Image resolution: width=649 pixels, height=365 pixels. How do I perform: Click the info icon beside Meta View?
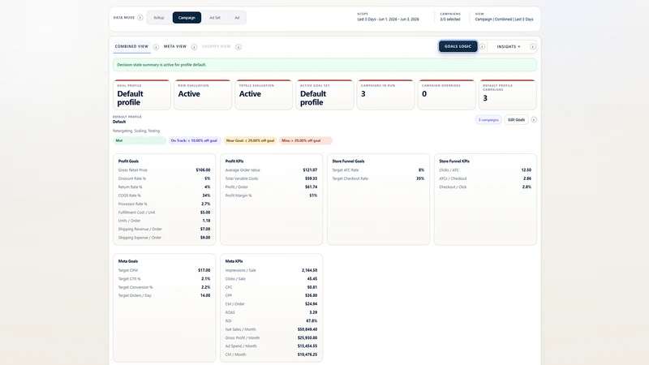pyautogui.click(x=194, y=47)
